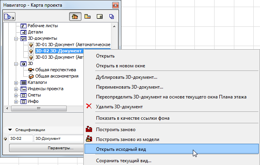Click the red bricks Построить заново icon
This screenshot has width=260, height=165.
89,129
